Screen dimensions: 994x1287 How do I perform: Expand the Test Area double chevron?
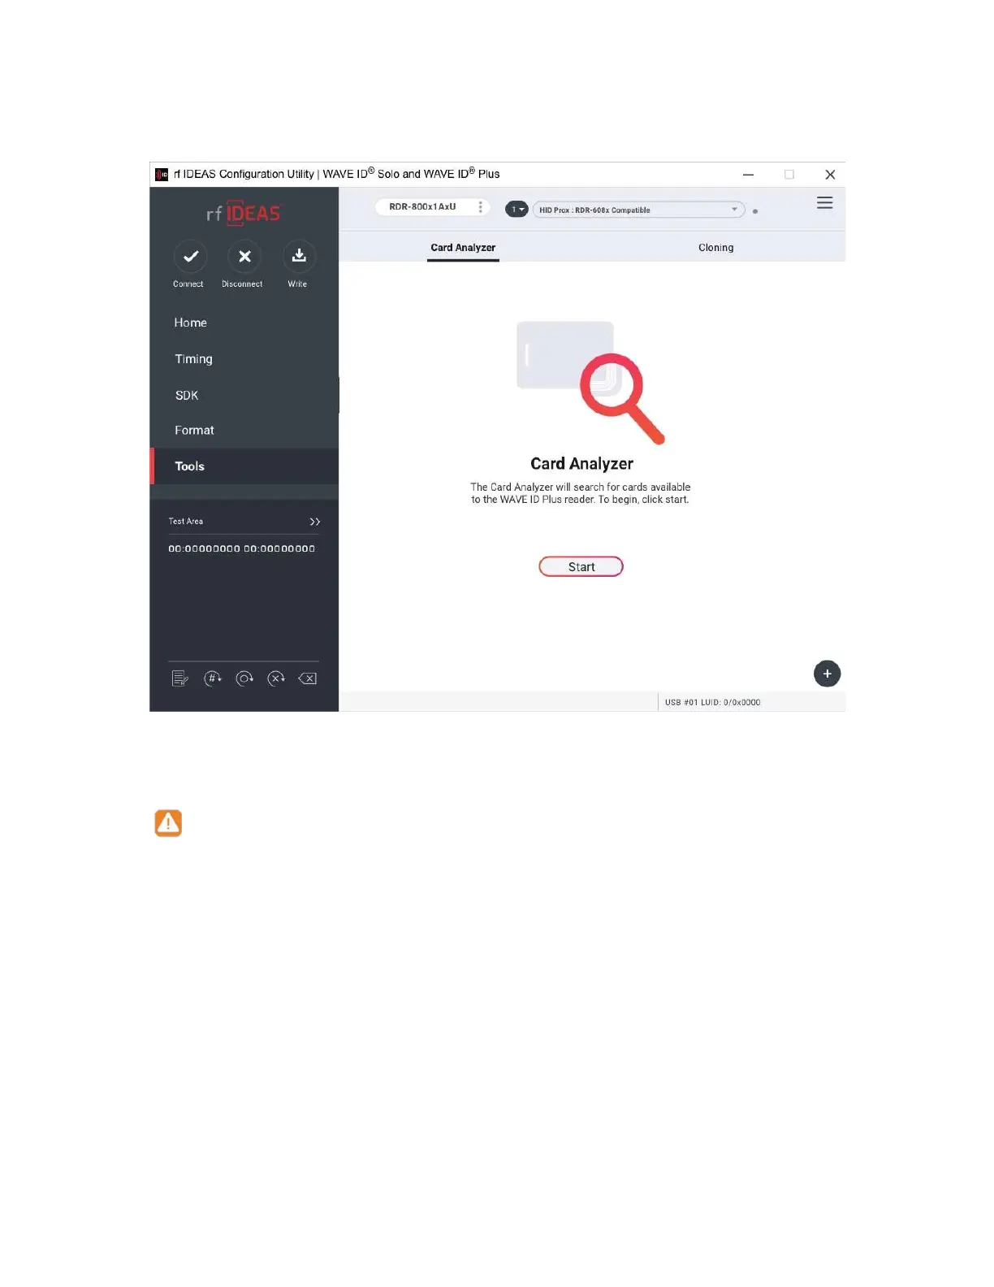tap(315, 522)
